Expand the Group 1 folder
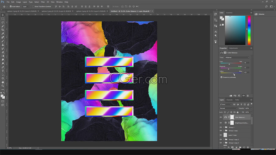Screen dimensions: 276x155 pyautogui.click(x=224, y=127)
